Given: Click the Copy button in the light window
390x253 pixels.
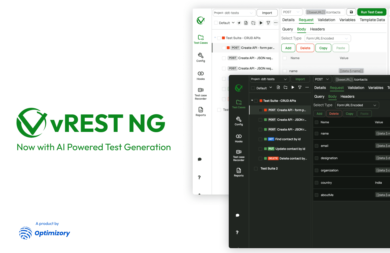Looking at the screenshot, I should click(323, 48).
